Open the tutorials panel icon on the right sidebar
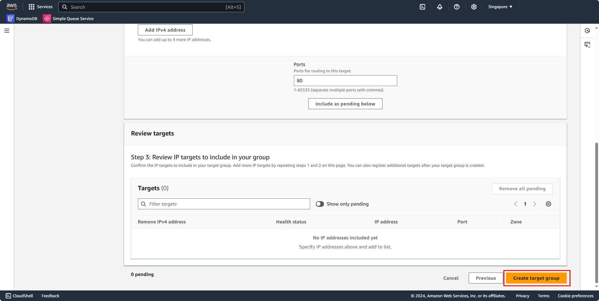The width and height of the screenshot is (599, 301). (587, 45)
